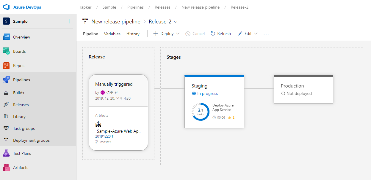371x180 pixels.
Task: Click the Releases breadcrumb link
Action: point(162,7)
